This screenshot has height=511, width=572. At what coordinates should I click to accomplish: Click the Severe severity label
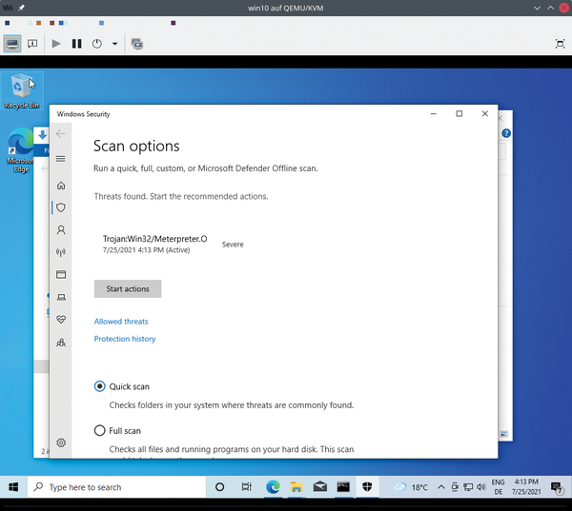[x=233, y=245]
